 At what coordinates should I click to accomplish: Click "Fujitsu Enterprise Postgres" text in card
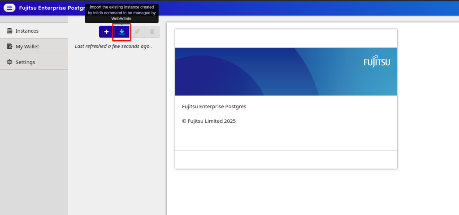point(214,107)
